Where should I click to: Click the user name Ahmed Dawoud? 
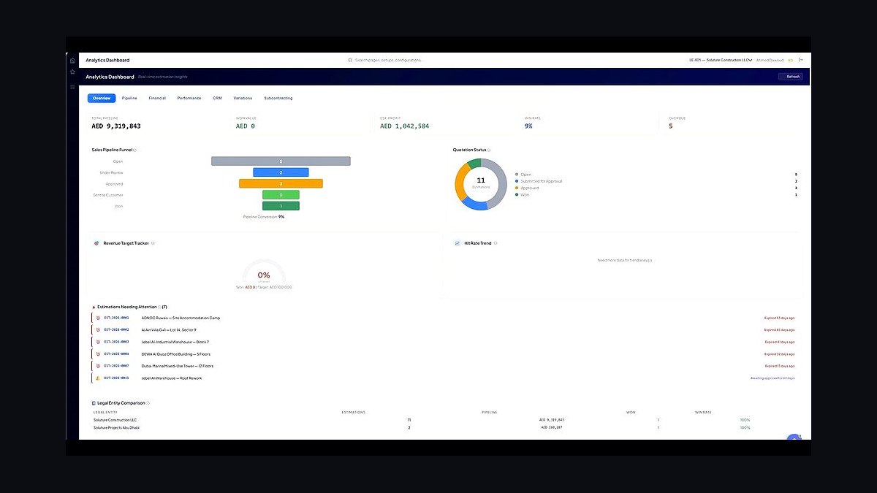click(x=770, y=60)
